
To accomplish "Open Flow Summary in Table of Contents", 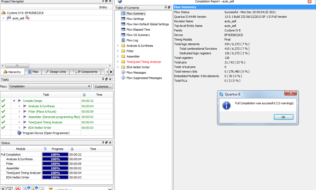I will pyautogui.click(x=136, y=13).
